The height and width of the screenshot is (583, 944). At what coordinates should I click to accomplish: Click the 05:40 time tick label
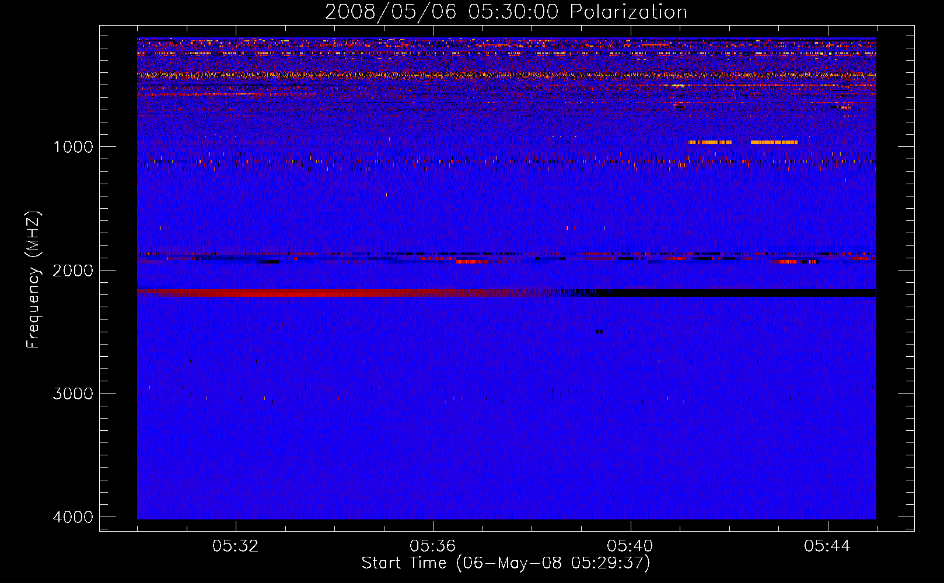[x=630, y=546]
